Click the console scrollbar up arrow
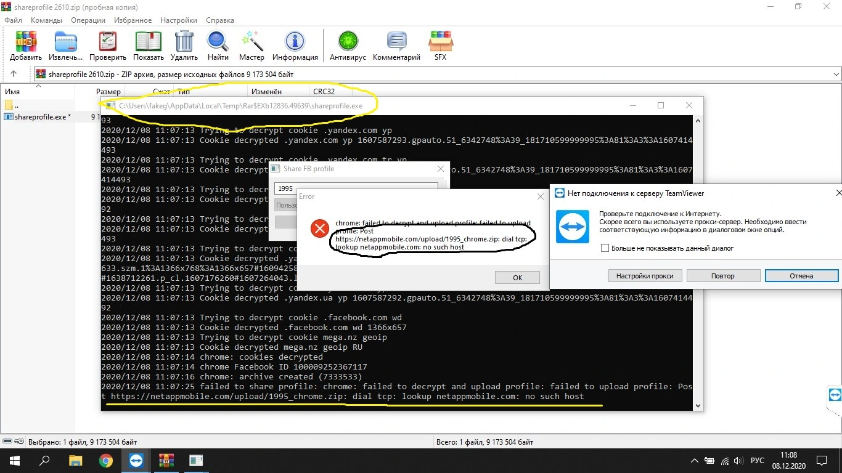Image resolution: width=842 pixels, height=473 pixels. point(698,121)
